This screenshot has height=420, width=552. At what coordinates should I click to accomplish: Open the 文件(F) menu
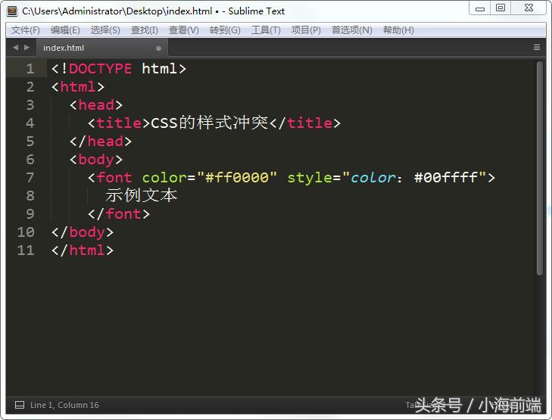pyautogui.click(x=25, y=30)
